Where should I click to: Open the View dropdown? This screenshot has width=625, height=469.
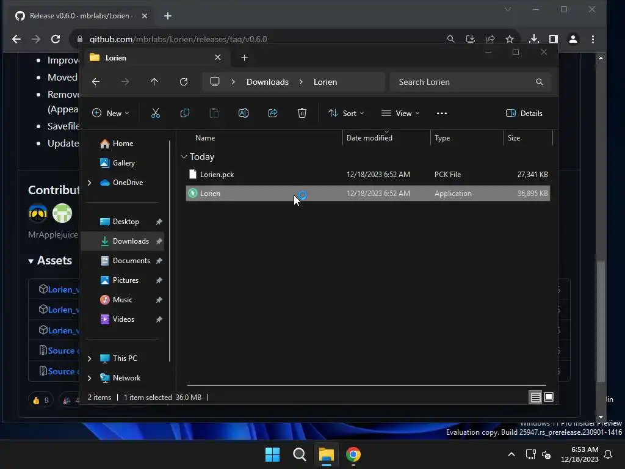tap(400, 113)
